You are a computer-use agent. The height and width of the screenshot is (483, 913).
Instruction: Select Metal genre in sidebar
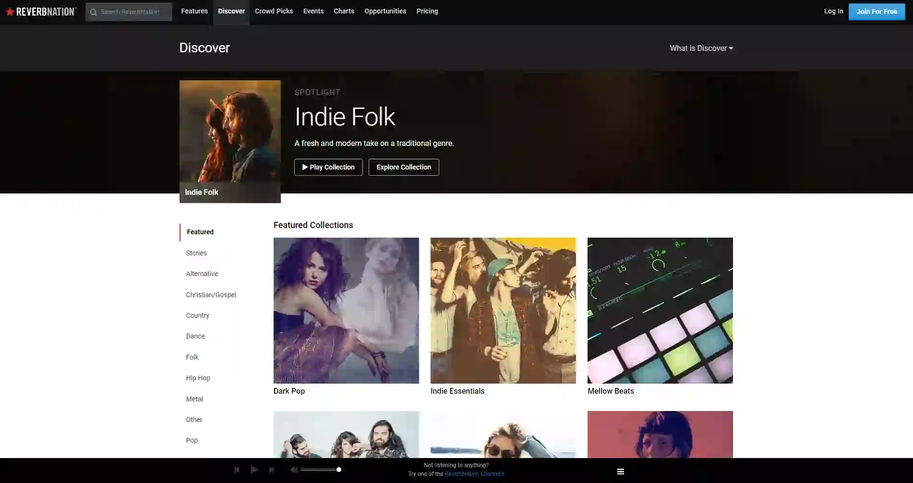click(x=194, y=399)
